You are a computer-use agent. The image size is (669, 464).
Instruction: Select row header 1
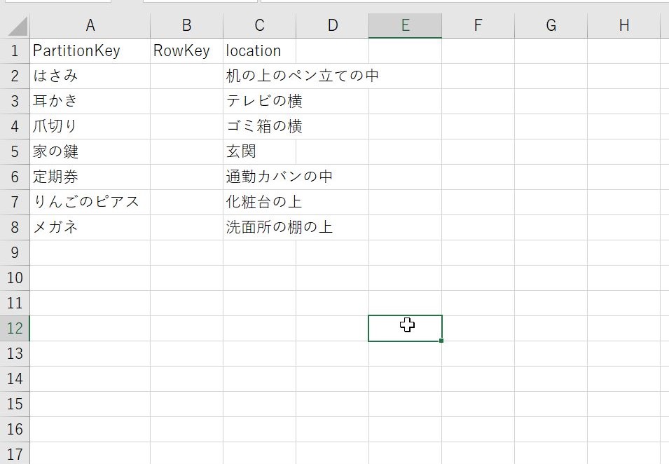[14, 50]
